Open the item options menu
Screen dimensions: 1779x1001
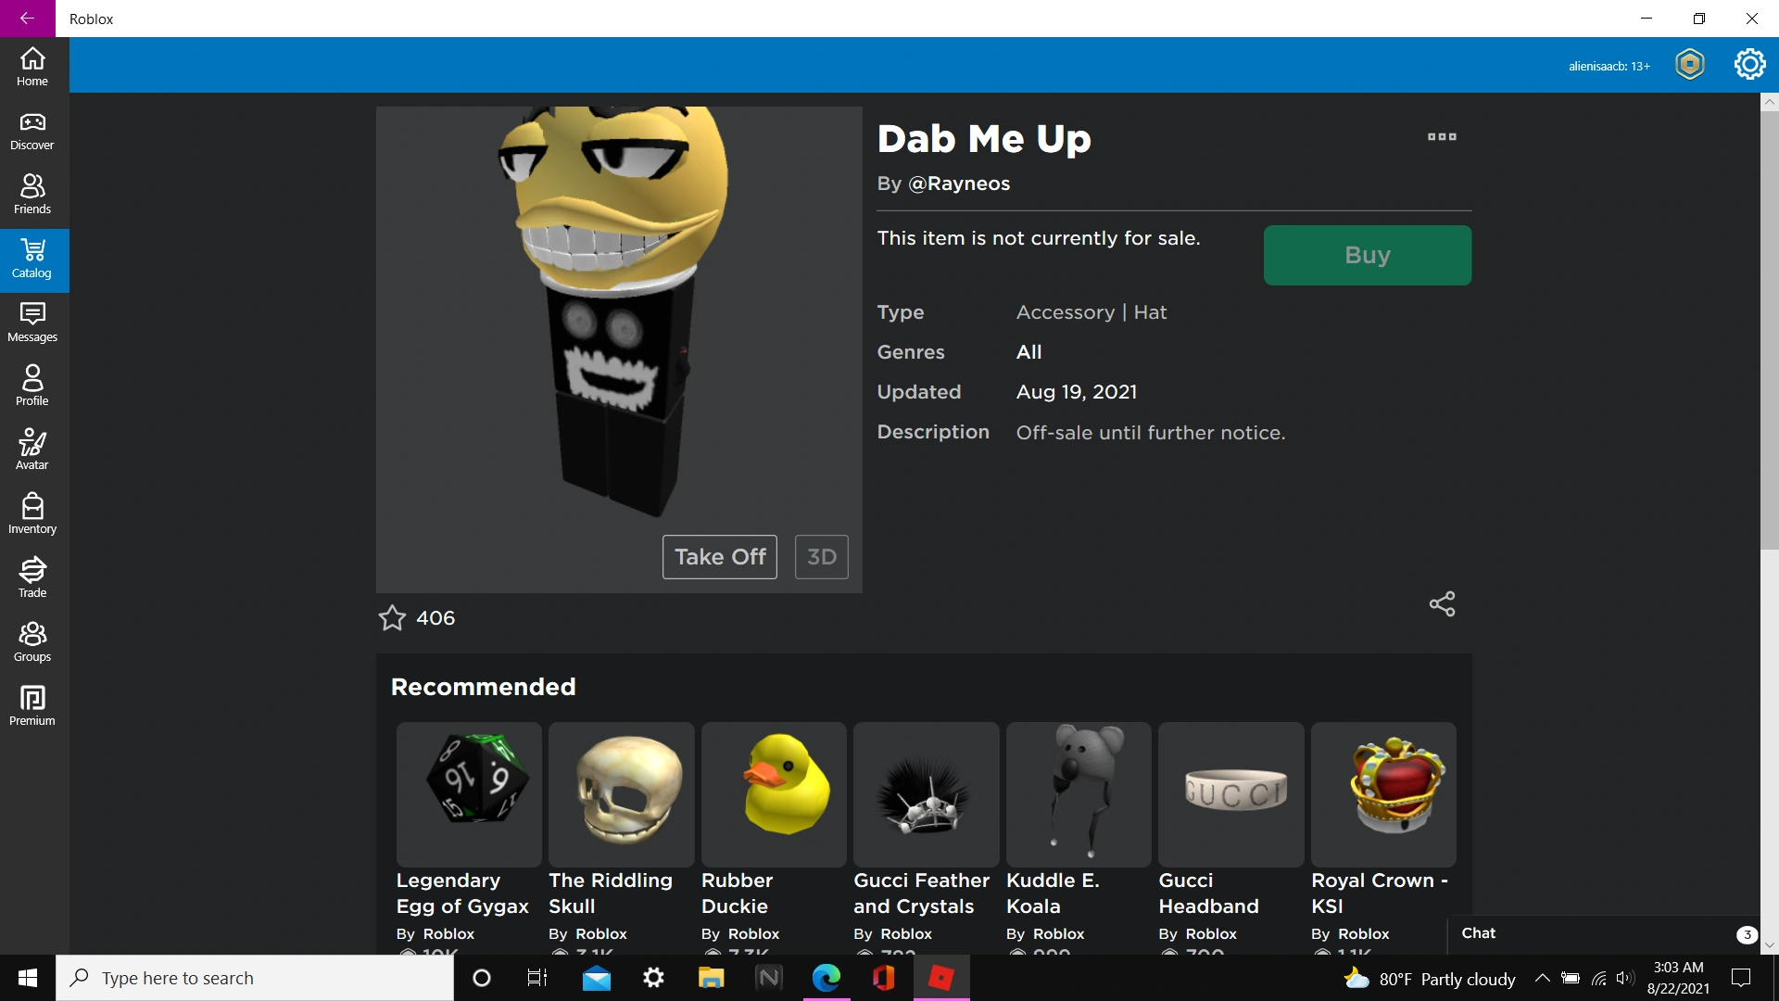point(1442,136)
